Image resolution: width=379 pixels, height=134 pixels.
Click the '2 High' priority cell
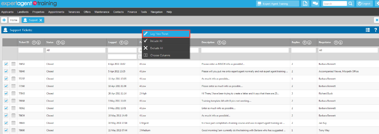point(143,93)
